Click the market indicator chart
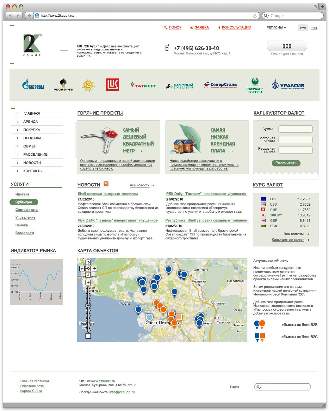Screen dimensions: 329x411 pos(36,282)
